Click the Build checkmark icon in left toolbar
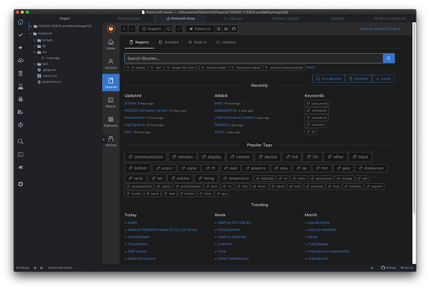 tap(20, 35)
